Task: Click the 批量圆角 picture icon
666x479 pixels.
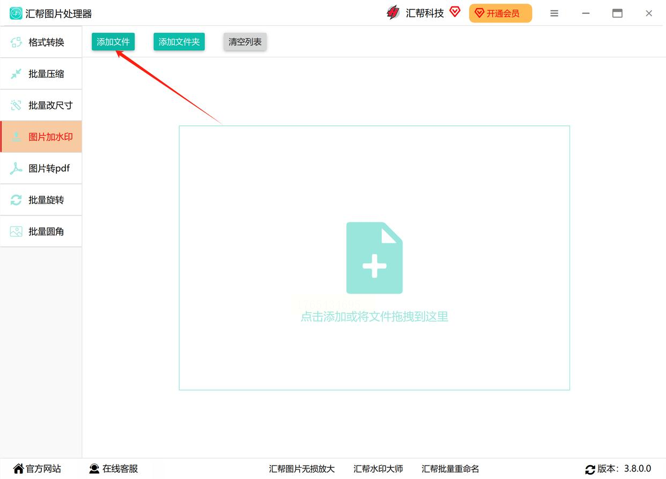Action: click(17, 231)
